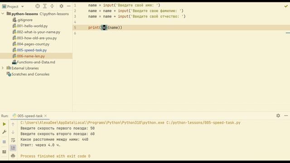This screenshot has height=163, width=290.
Task: Click the Up the stack trace arrow
Action: 13,125
